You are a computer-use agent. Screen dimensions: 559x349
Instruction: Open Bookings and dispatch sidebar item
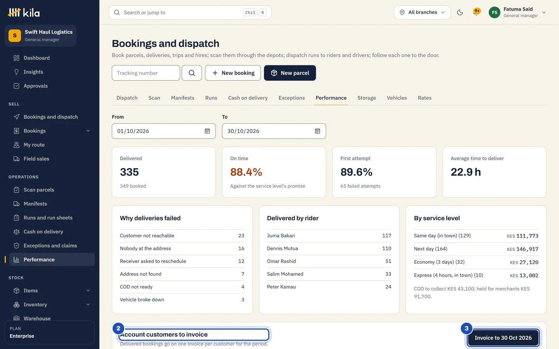pos(52,117)
